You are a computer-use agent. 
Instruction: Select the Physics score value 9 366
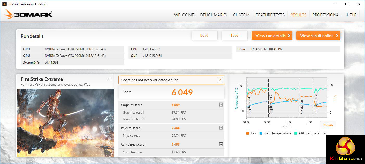point(175,128)
